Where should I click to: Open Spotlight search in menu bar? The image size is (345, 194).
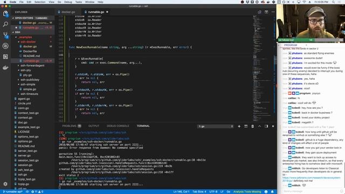click(334, 2)
